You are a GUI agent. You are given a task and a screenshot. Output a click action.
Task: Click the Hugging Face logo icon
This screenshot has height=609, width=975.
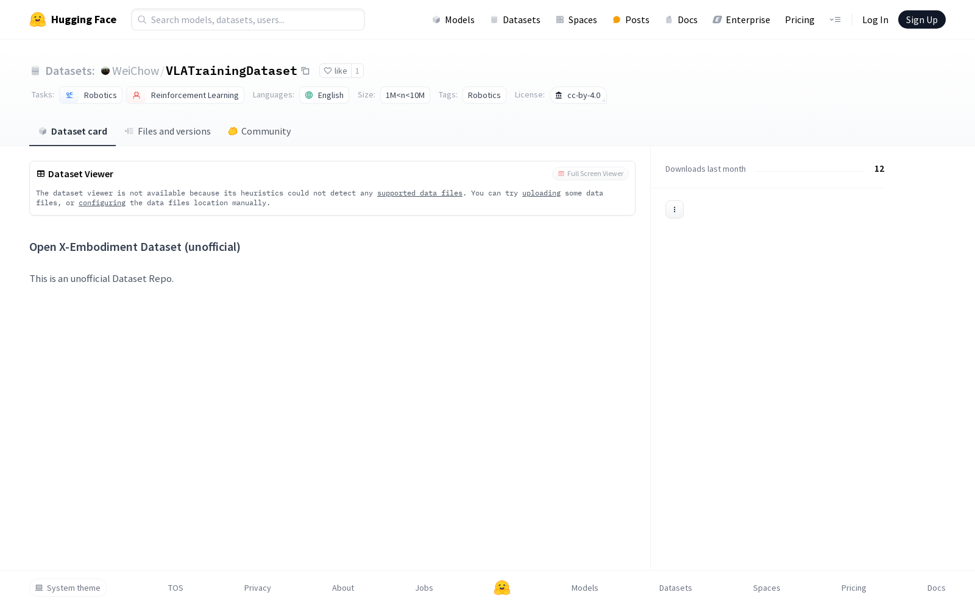coord(38,19)
